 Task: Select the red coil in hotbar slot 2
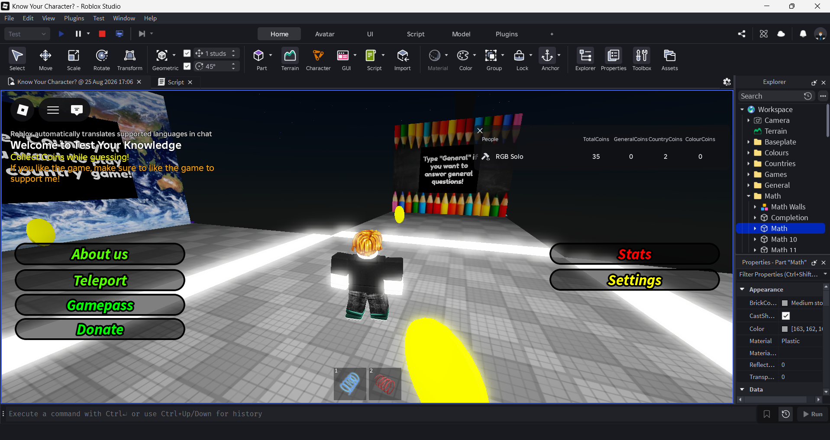385,384
